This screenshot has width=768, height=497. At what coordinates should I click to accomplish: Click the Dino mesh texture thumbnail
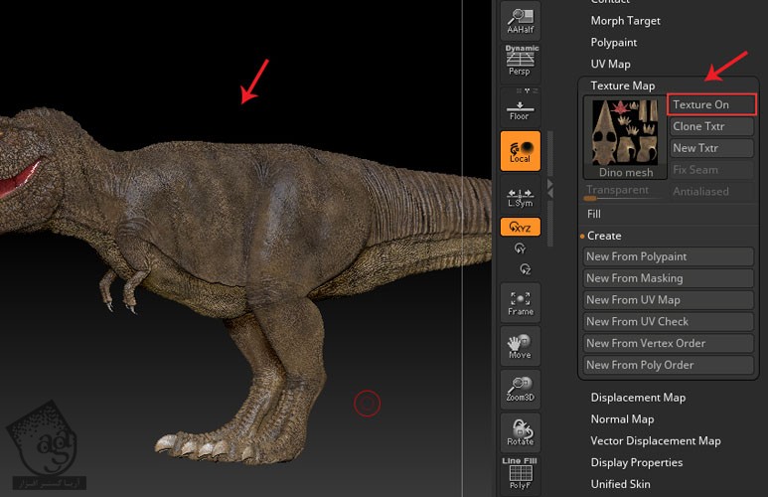point(625,131)
